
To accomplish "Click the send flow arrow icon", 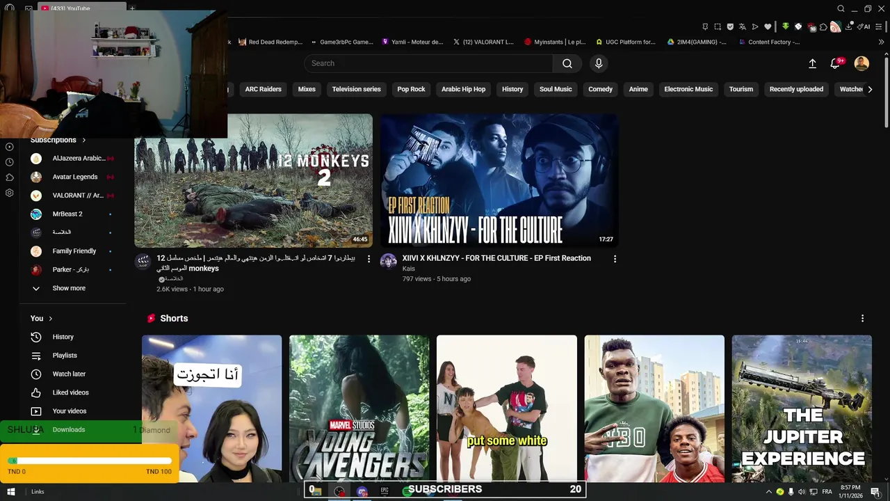I will point(755,26).
